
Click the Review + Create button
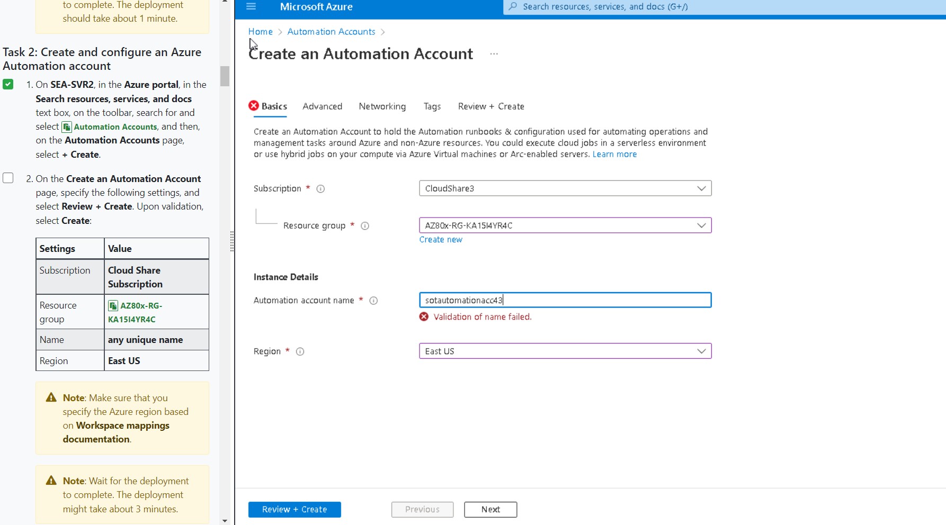point(294,509)
